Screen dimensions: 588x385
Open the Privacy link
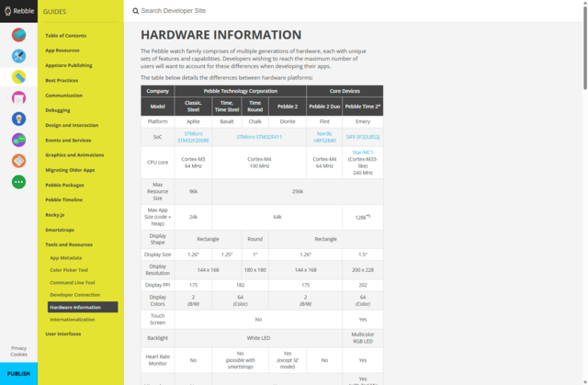point(18,348)
